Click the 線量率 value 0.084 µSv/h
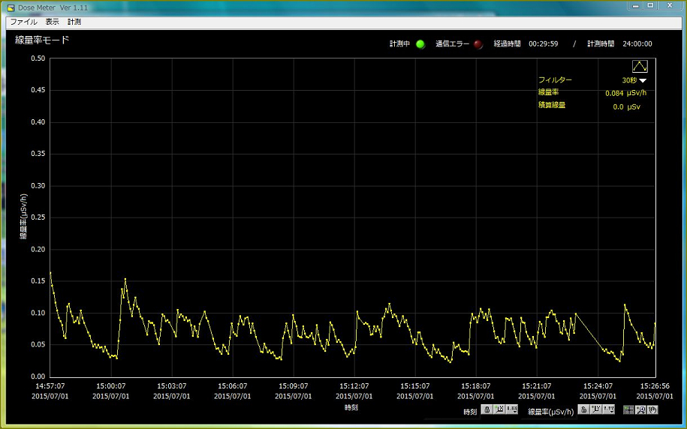 click(x=625, y=93)
